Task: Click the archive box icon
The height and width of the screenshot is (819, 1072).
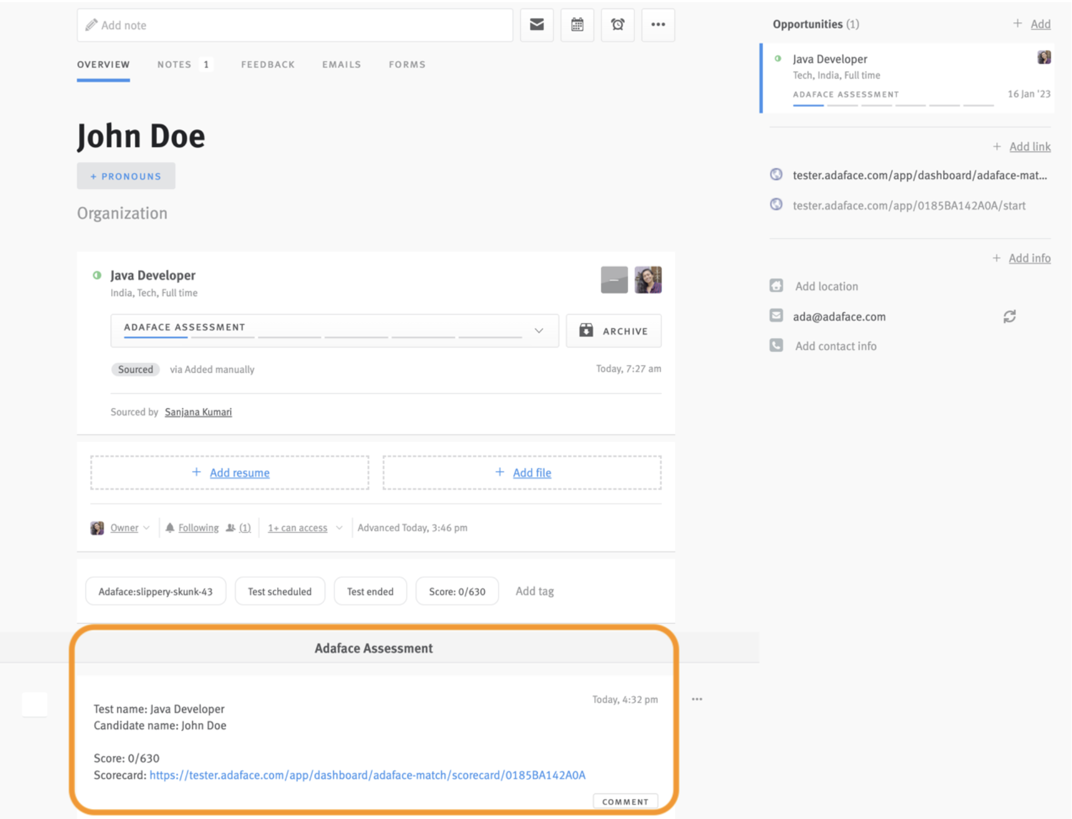Action: coord(586,330)
